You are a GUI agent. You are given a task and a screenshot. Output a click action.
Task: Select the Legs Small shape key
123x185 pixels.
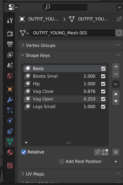pyautogui.click(x=65, y=107)
